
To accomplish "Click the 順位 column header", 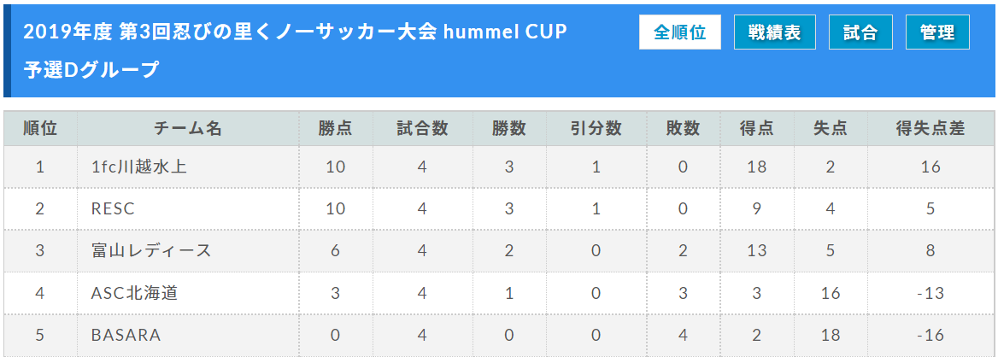I will click(x=41, y=128).
